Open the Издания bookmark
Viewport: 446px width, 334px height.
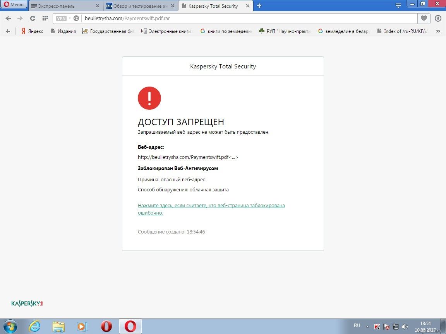point(63,31)
